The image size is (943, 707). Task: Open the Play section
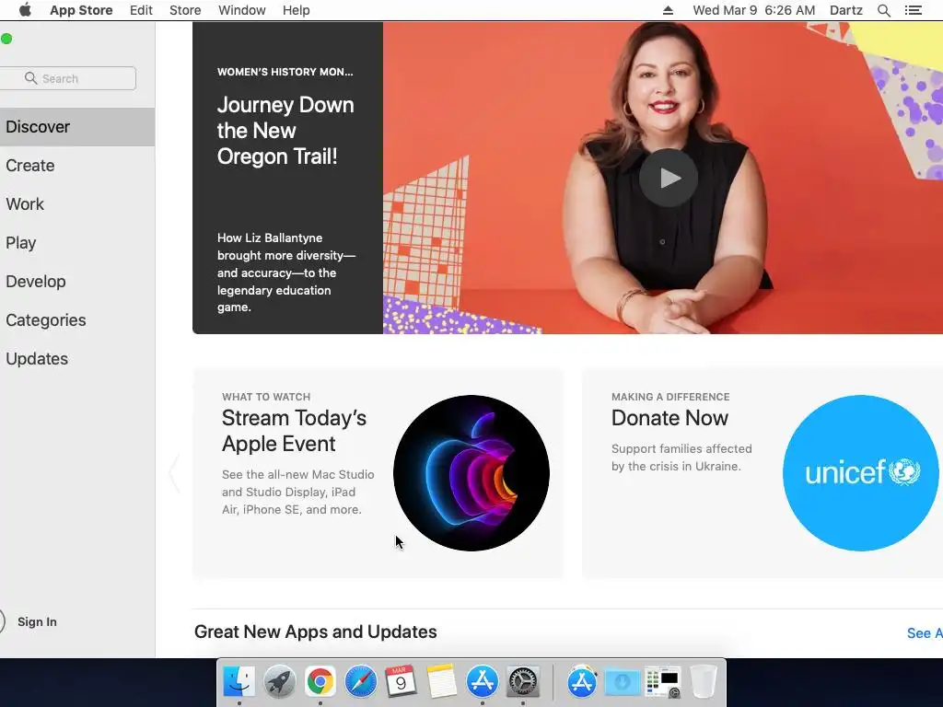77,243
